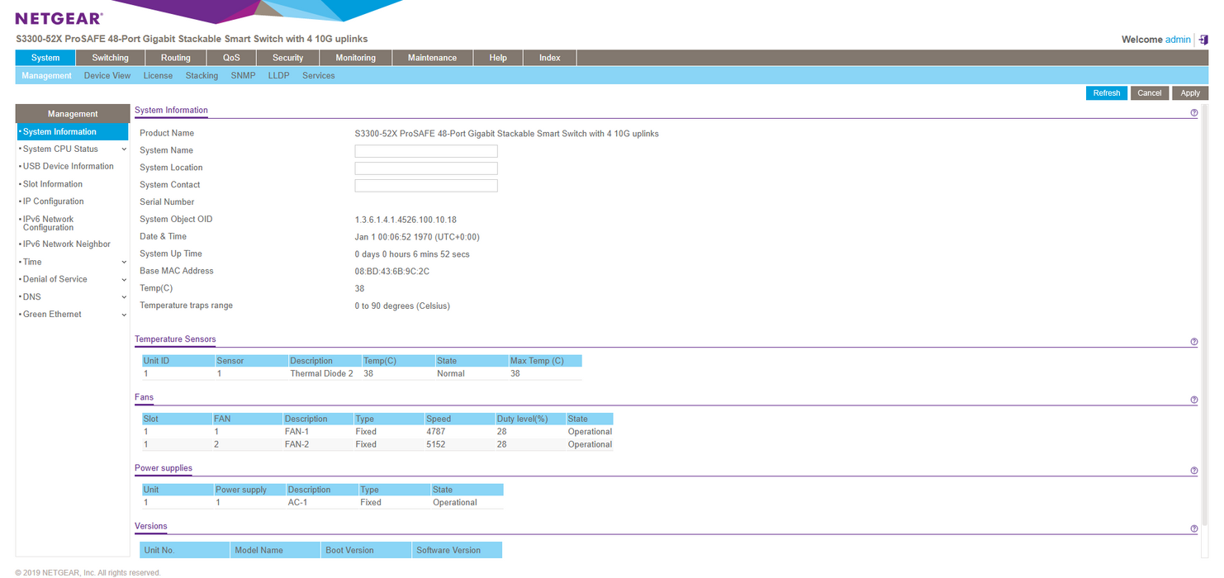Expand System CPU Status submenu
The width and height of the screenshot is (1224, 578).
click(x=124, y=149)
